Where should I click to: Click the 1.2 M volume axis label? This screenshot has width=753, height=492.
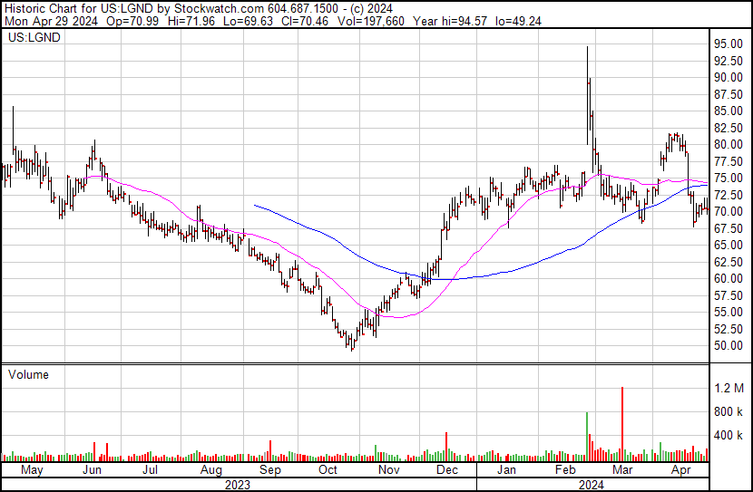[729, 388]
